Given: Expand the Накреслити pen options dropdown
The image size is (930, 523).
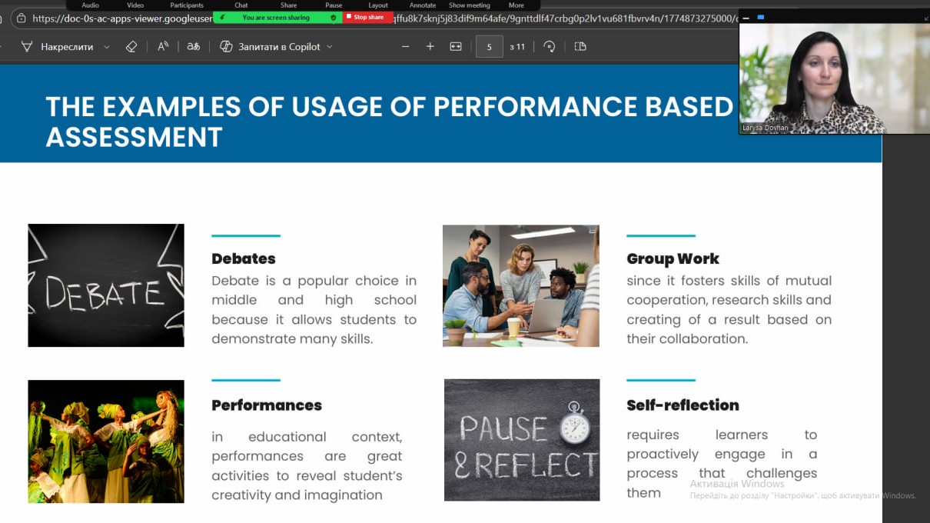Looking at the screenshot, I should [107, 47].
